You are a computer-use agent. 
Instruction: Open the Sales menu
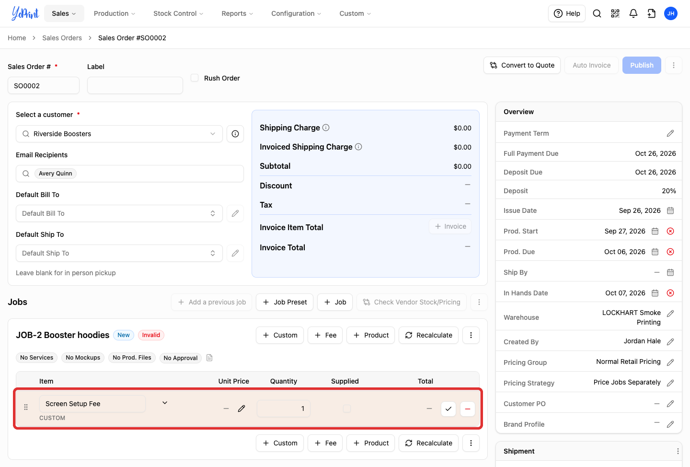click(64, 13)
